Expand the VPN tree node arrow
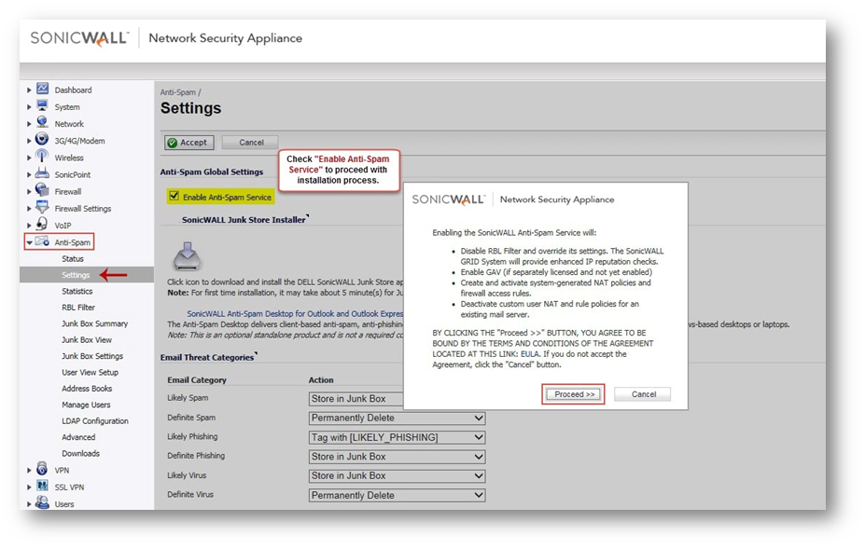Viewport: 865px width, 549px height. 29,470
